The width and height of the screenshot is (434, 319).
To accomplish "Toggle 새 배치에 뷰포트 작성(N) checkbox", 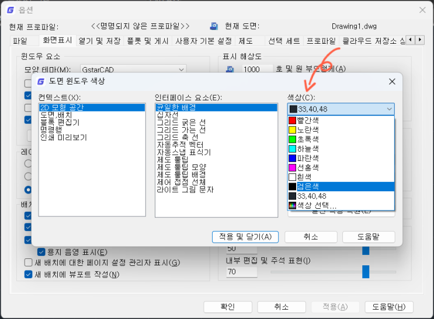I will click(x=28, y=275).
